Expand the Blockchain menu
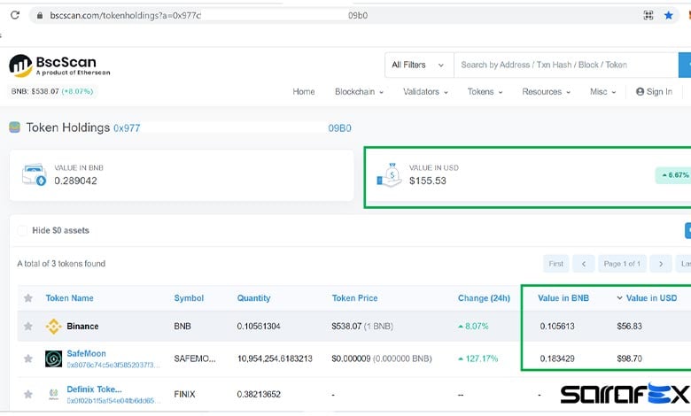The width and height of the screenshot is (691, 416). tap(359, 91)
